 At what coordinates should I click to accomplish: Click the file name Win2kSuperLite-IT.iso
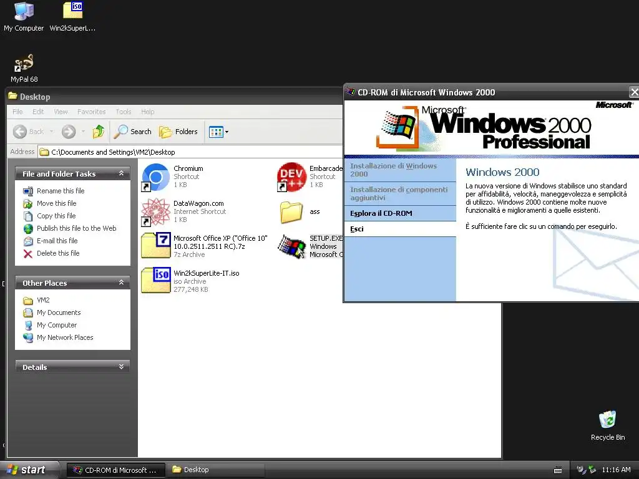(x=206, y=273)
